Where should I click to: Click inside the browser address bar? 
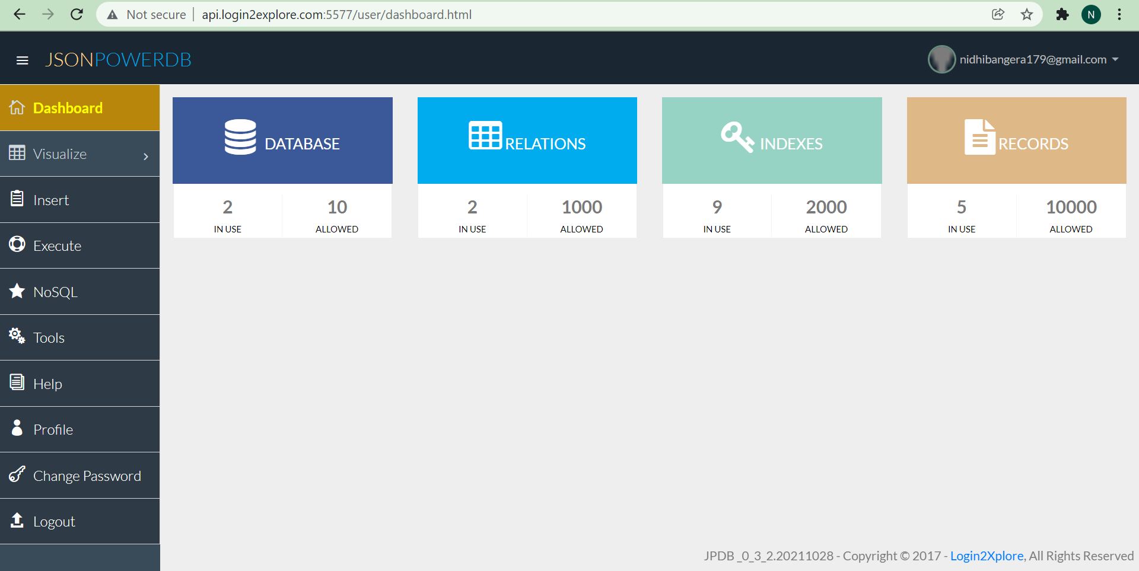point(415,14)
